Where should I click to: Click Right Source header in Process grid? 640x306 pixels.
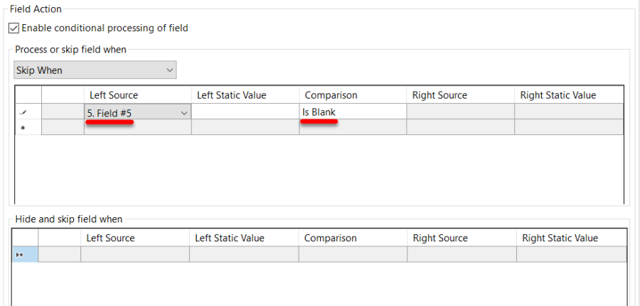coord(439,95)
